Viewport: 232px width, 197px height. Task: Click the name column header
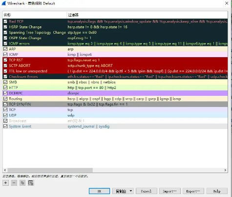[35, 15]
